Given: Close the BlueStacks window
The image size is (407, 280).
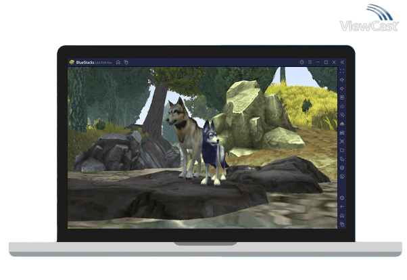Looking at the screenshot, I should tap(334, 62).
